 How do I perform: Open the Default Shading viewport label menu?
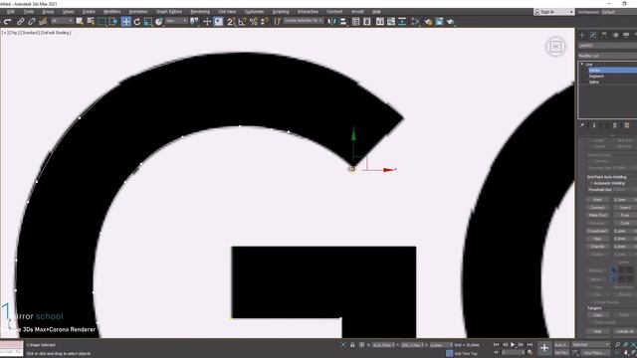(x=56, y=33)
